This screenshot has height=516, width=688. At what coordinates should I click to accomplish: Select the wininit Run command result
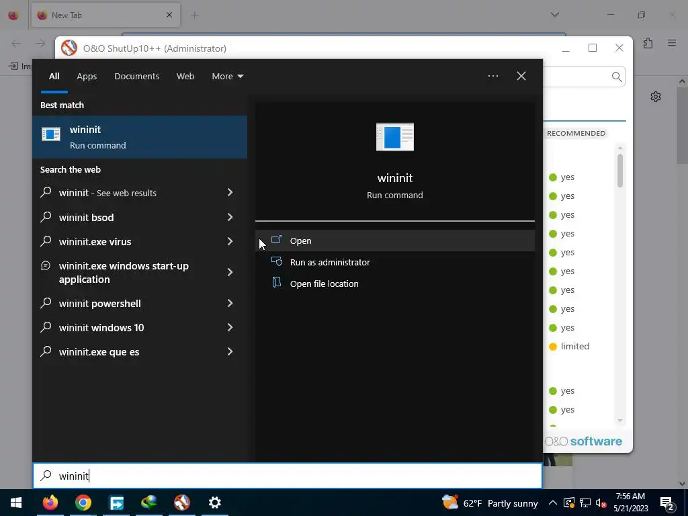pos(140,137)
